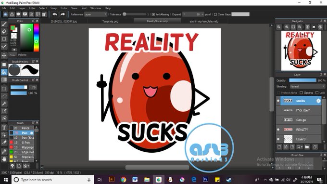The height and width of the screenshot is (184, 327).
Task: Toggle visibility of REALITY layer
Action: [x=278, y=130]
